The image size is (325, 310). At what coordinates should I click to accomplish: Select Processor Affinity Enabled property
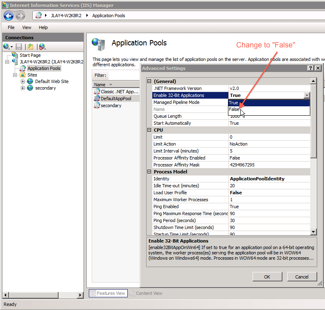coord(231,158)
